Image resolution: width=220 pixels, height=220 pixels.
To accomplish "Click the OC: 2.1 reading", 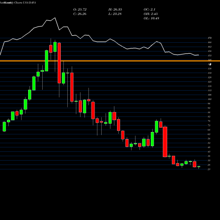I will (x=149, y=10).
